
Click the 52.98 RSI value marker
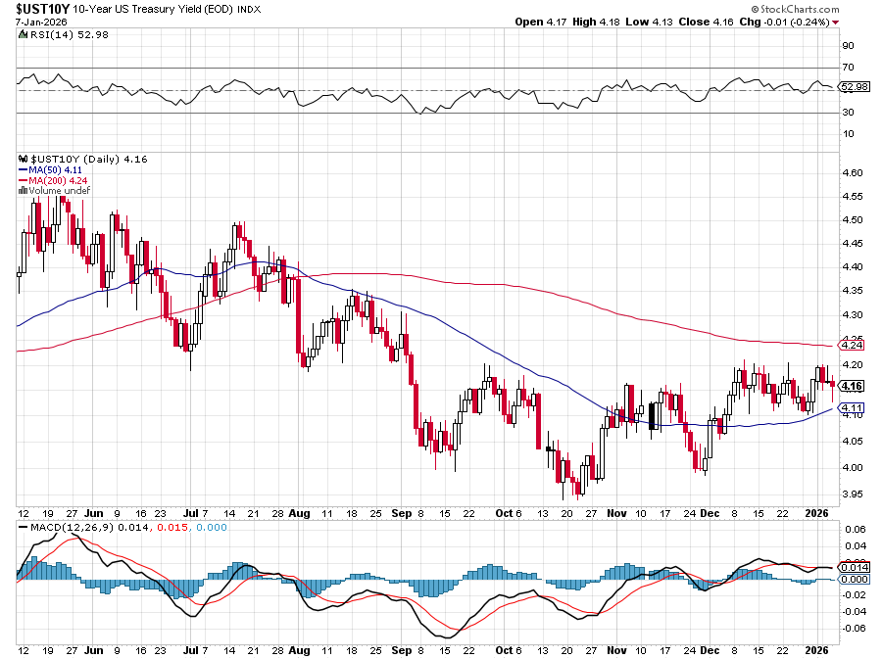847,87
